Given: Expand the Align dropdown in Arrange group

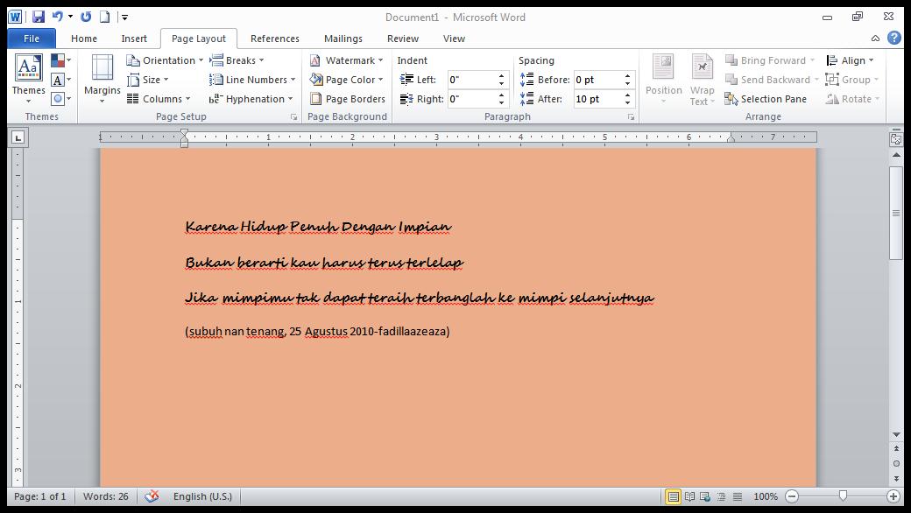Looking at the screenshot, I should tap(850, 60).
